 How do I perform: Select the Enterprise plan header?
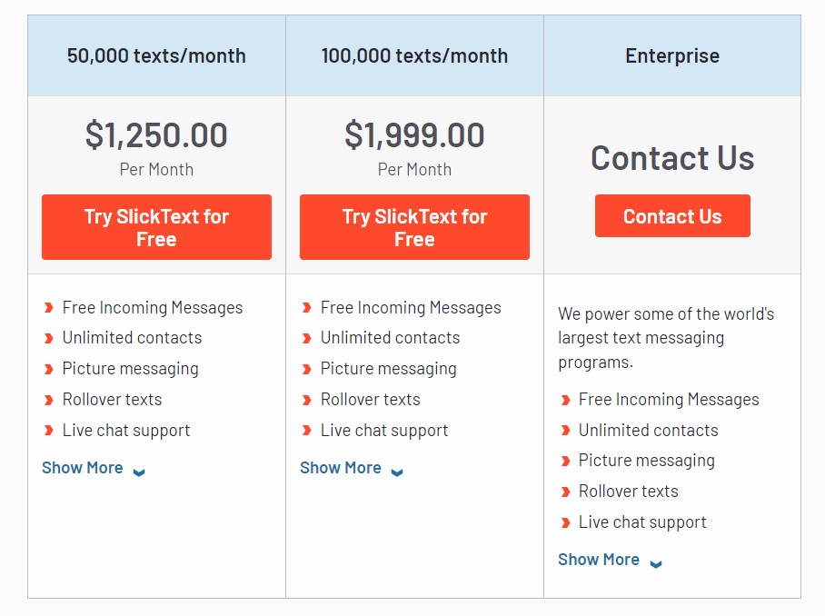[x=672, y=55]
